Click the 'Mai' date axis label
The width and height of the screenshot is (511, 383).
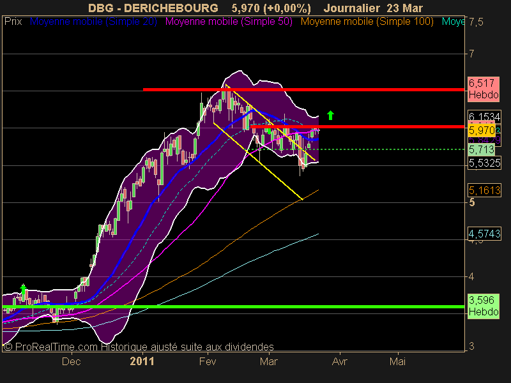pos(398,361)
